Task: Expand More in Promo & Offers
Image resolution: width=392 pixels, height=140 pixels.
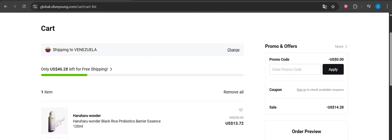Action: tap(341, 46)
